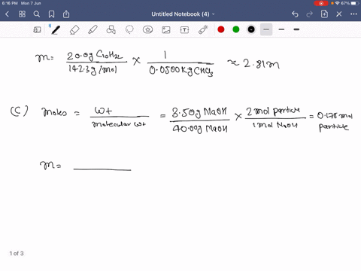This screenshot has width=361, height=271.
Task: Bookmark this page
Action: click(x=51, y=14)
